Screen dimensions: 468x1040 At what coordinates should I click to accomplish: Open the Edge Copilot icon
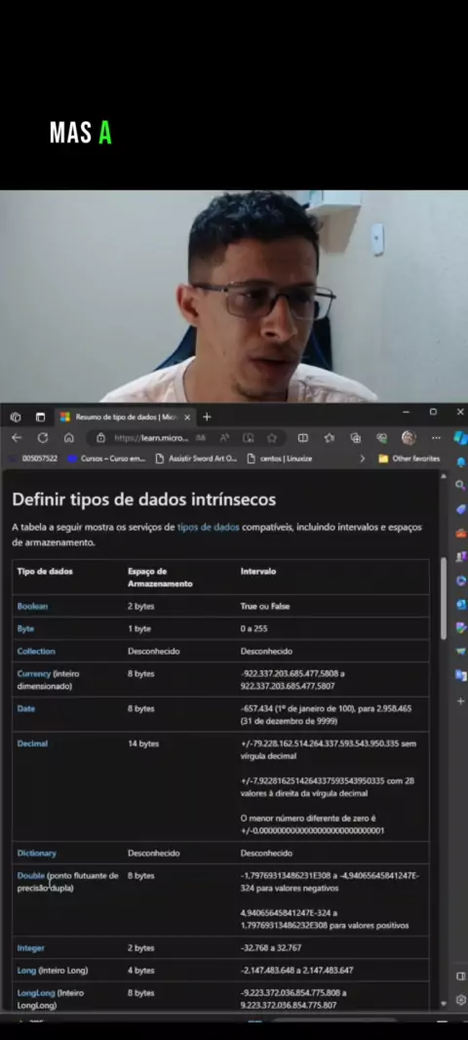(460, 438)
